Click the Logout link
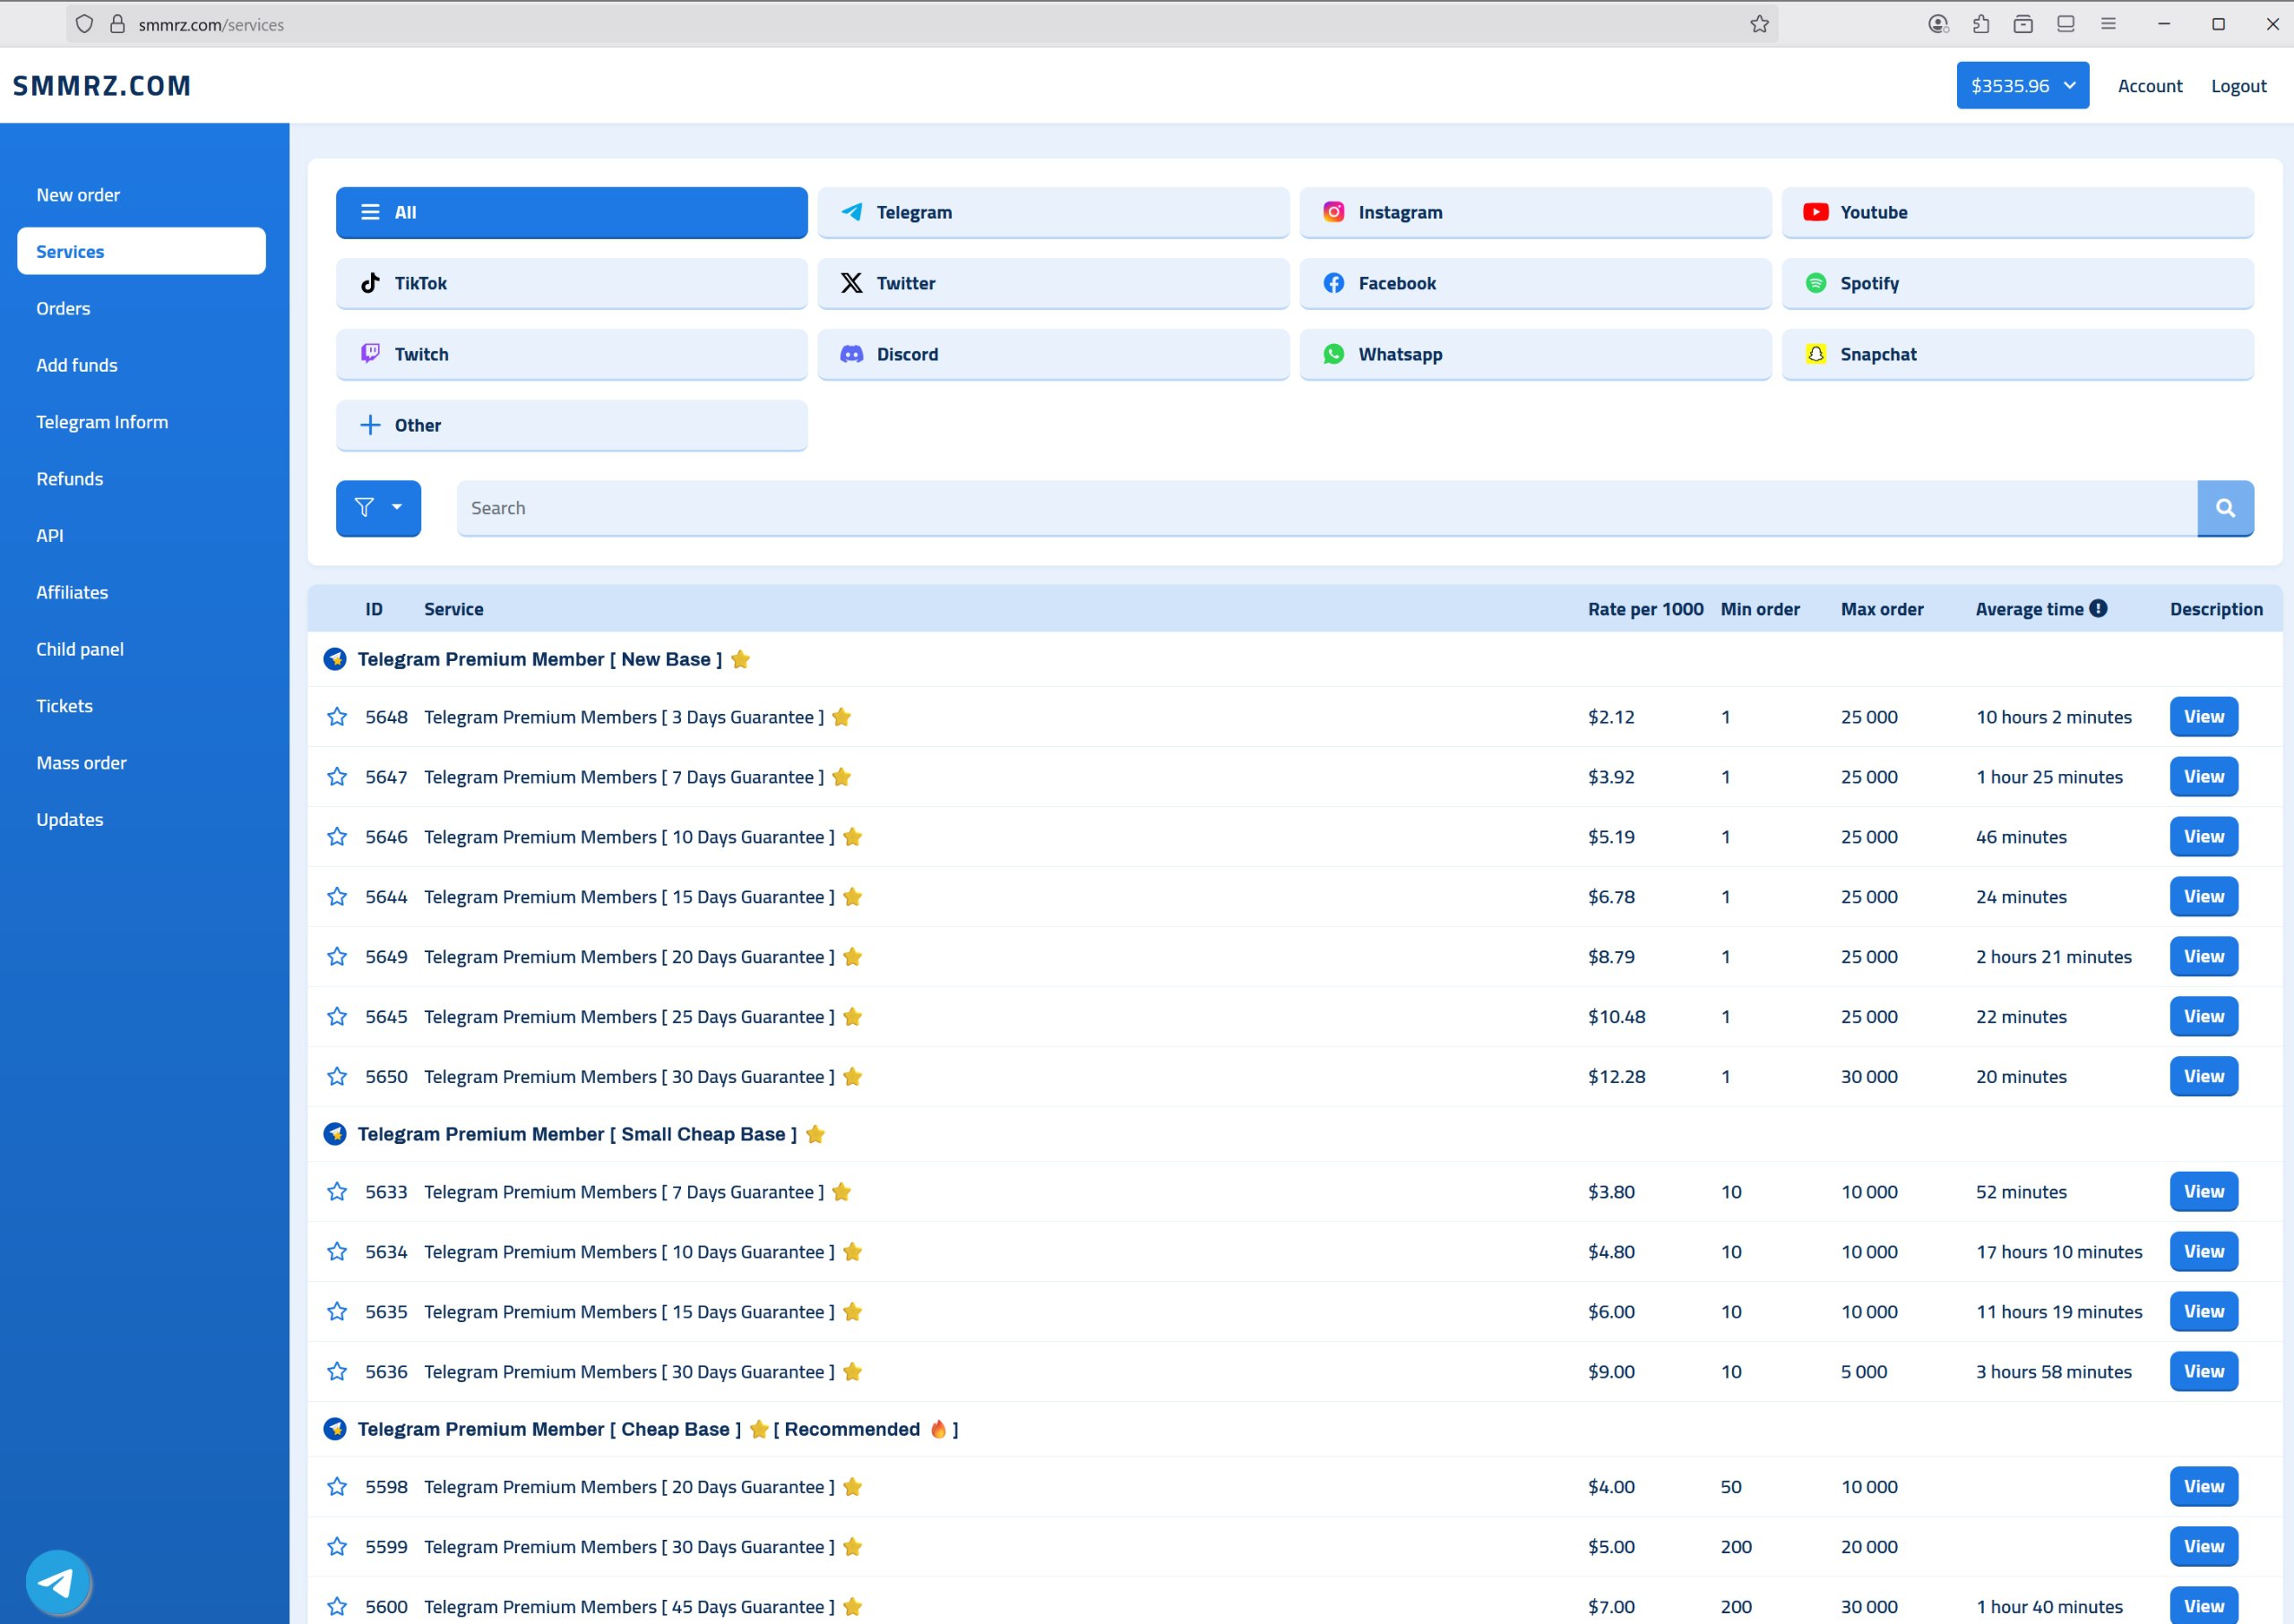Image resolution: width=2294 pixels, height=1624 pixels. pos(2238,86)
